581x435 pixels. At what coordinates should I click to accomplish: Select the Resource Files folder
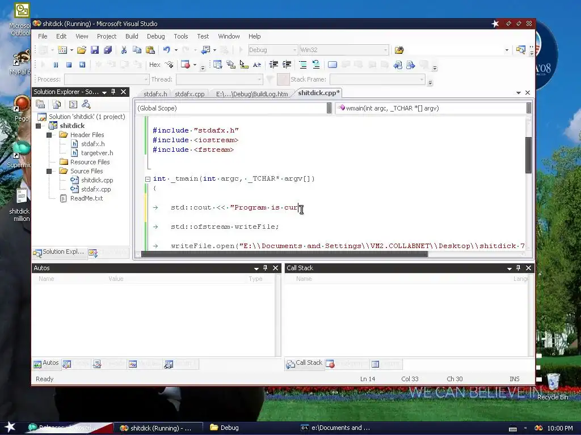point(90,162)
